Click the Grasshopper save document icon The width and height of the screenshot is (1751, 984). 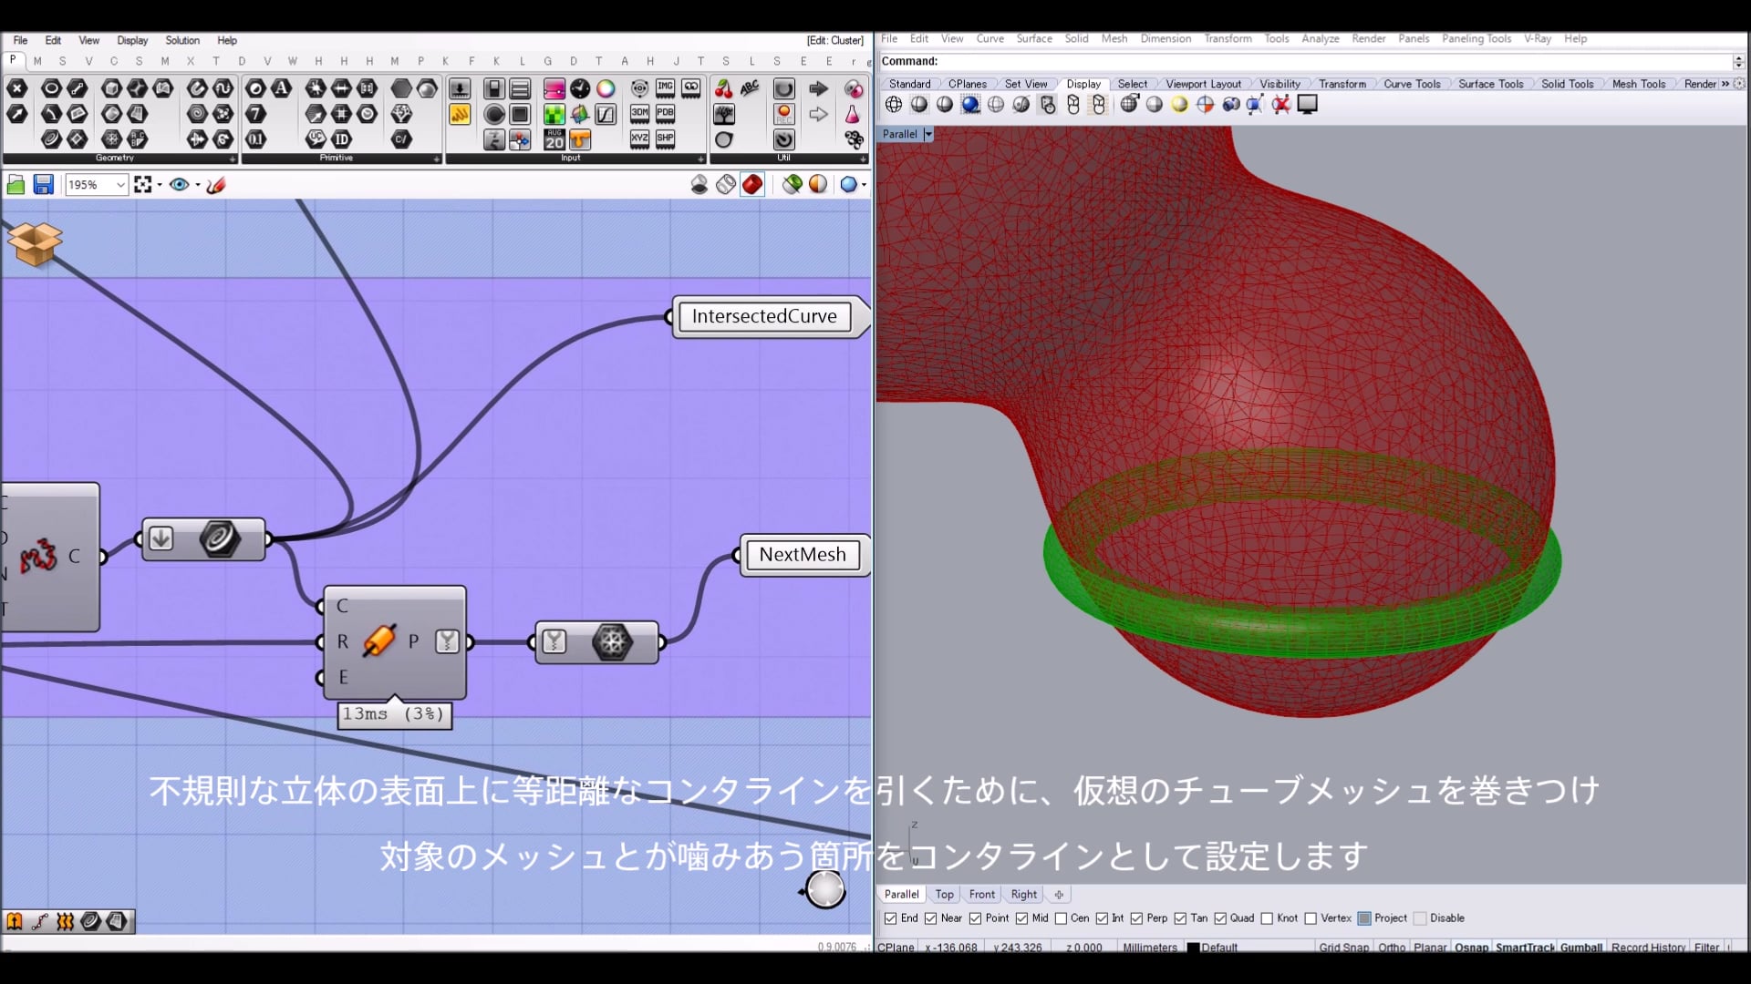click(x=43, y=184)
